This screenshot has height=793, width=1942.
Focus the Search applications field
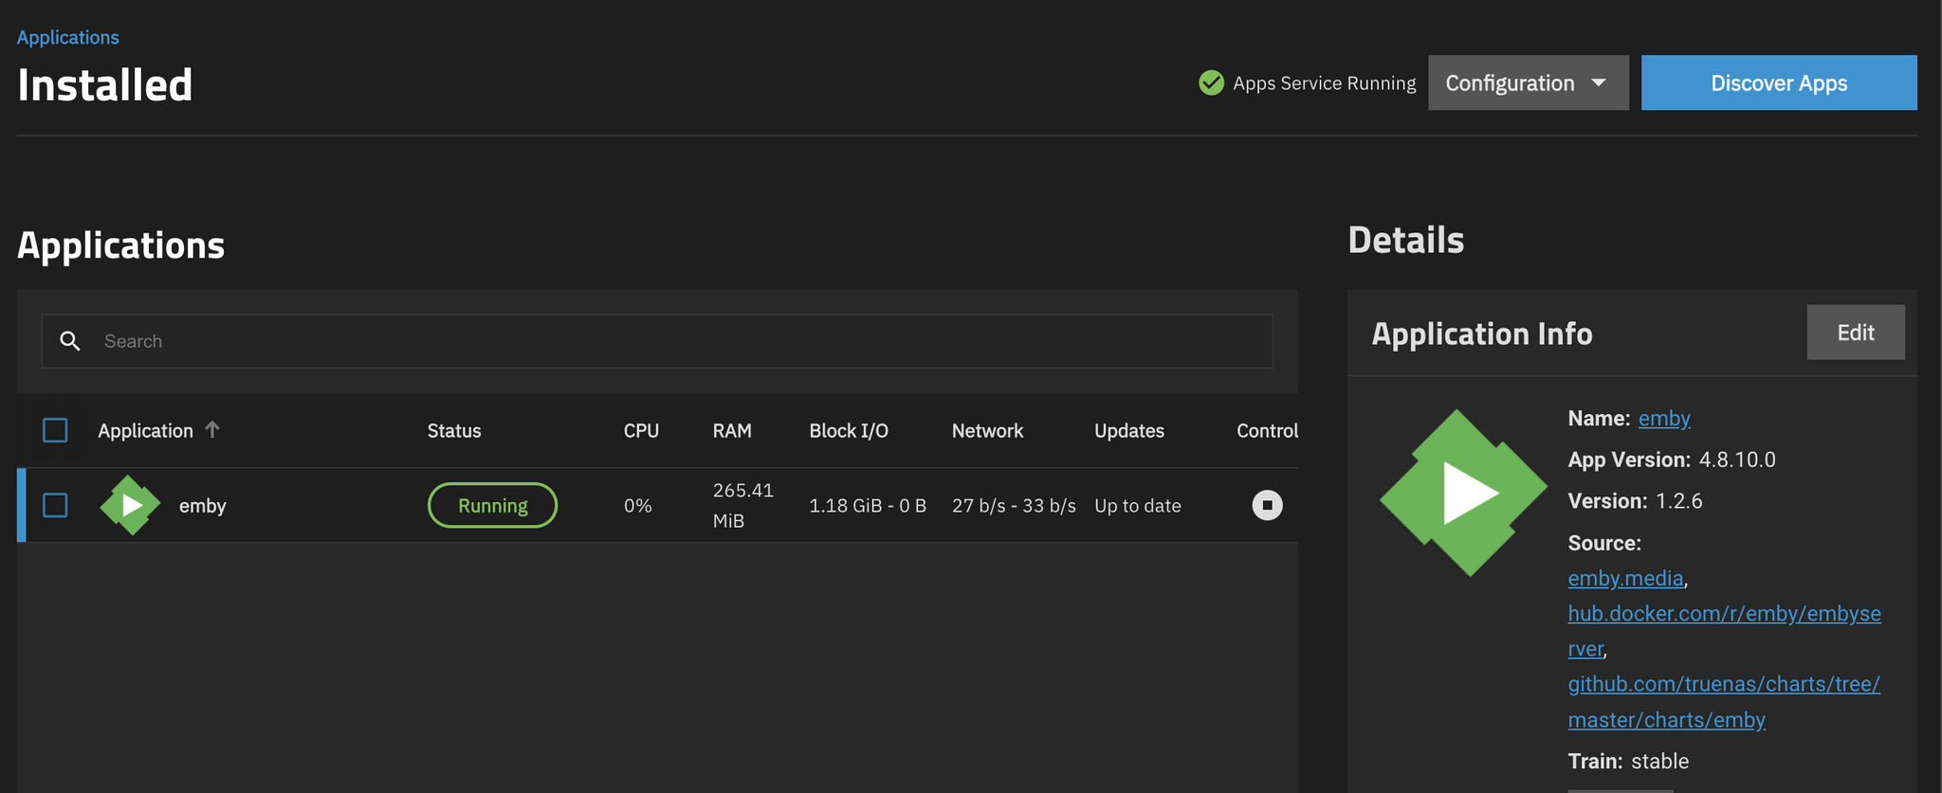click(657, 341)
